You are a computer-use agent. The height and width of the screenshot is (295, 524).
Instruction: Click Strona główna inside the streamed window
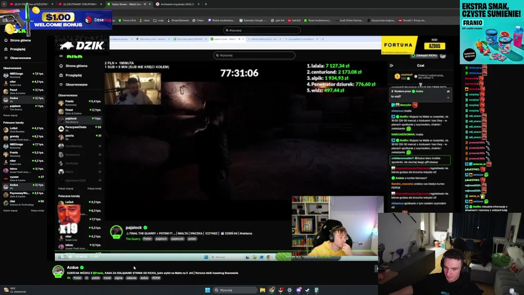[74, 66]
